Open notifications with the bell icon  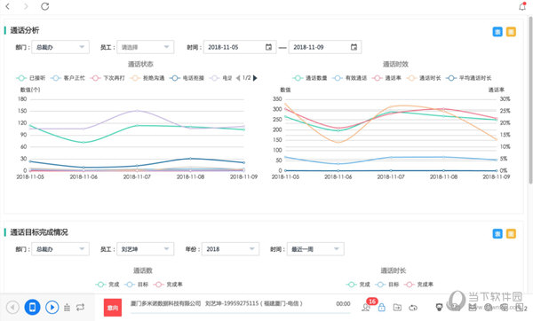[x=522, y=6]
